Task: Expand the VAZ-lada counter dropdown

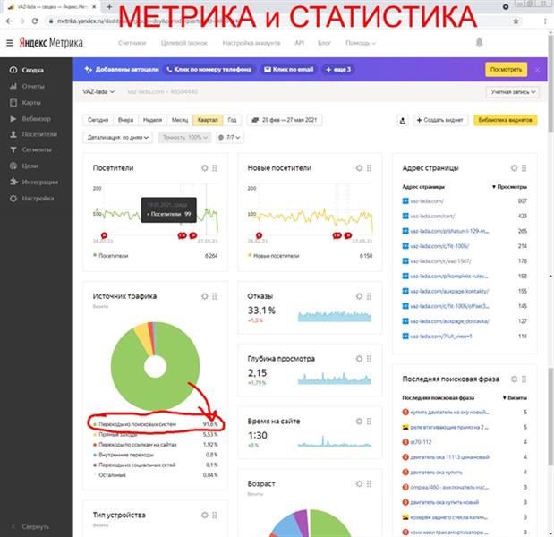Action: [x=98, y=91]
